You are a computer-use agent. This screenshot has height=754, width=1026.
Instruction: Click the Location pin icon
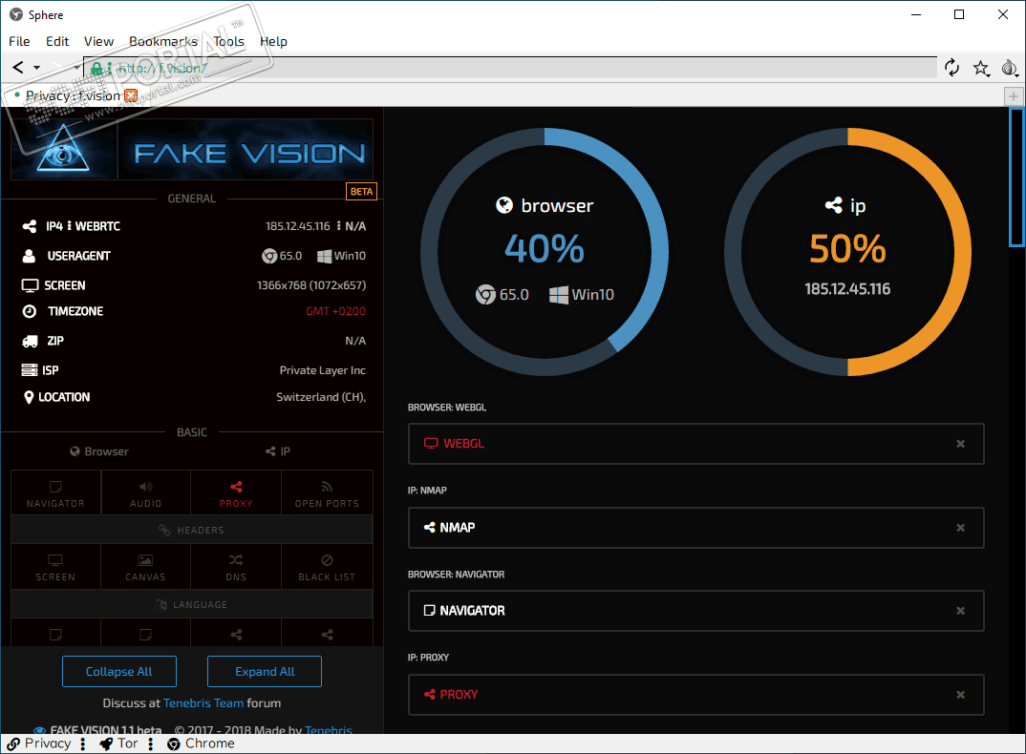28,398
